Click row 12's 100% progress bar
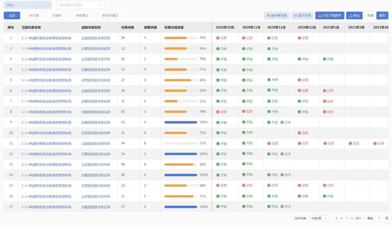 180,154
